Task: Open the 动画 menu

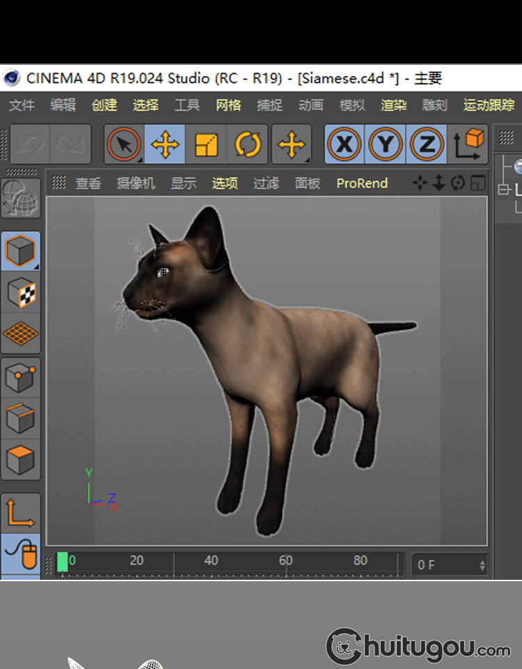Action: [x=311, y=105]
